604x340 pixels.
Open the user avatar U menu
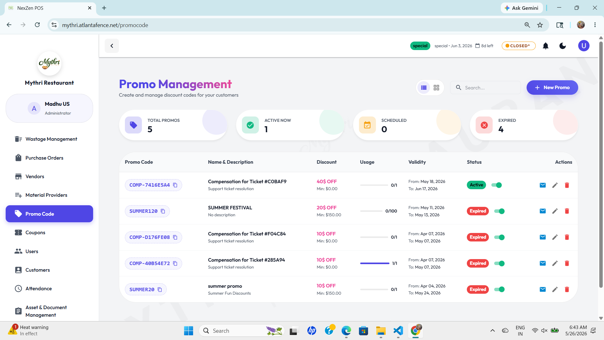pyautogui.click(x=584, y=46)
